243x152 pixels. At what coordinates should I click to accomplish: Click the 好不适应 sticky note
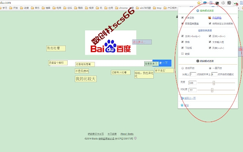pyautogui.click(x=164, y=71)
